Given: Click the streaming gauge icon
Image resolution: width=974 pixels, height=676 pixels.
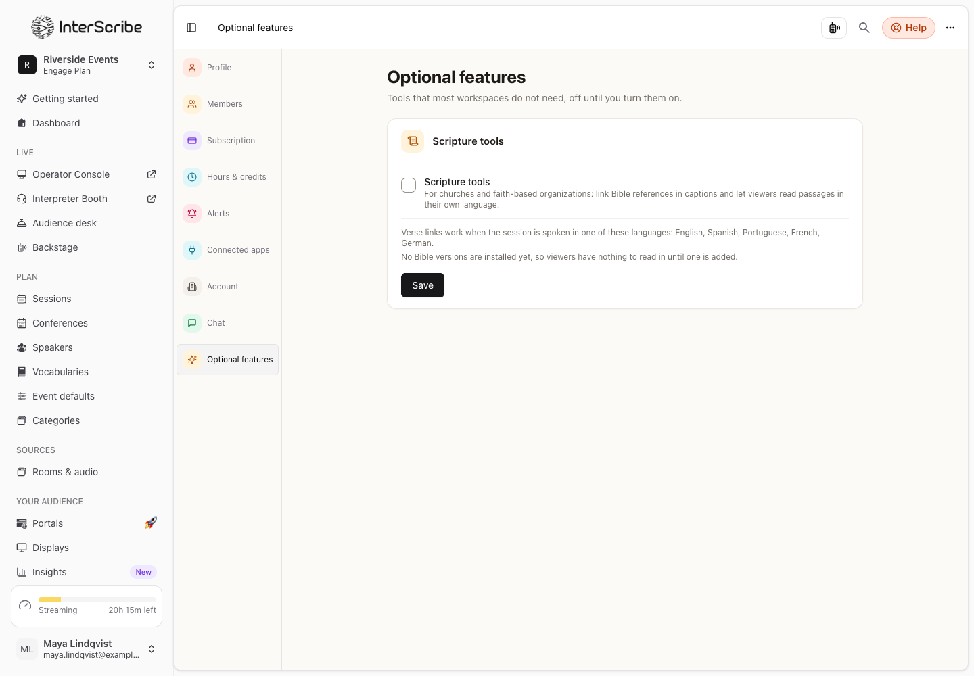Looking at the screenshot, I should (25, 606).
